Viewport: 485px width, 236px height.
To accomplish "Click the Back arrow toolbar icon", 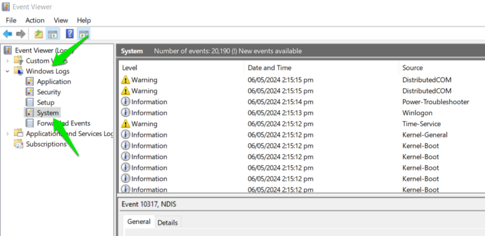I will coord(7,34).
